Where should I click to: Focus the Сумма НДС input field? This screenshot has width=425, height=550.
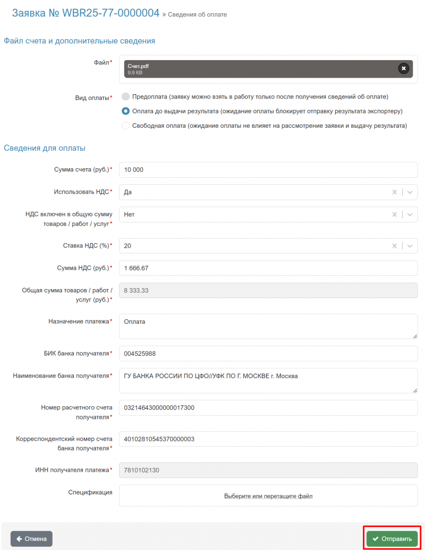pos(268,268)
